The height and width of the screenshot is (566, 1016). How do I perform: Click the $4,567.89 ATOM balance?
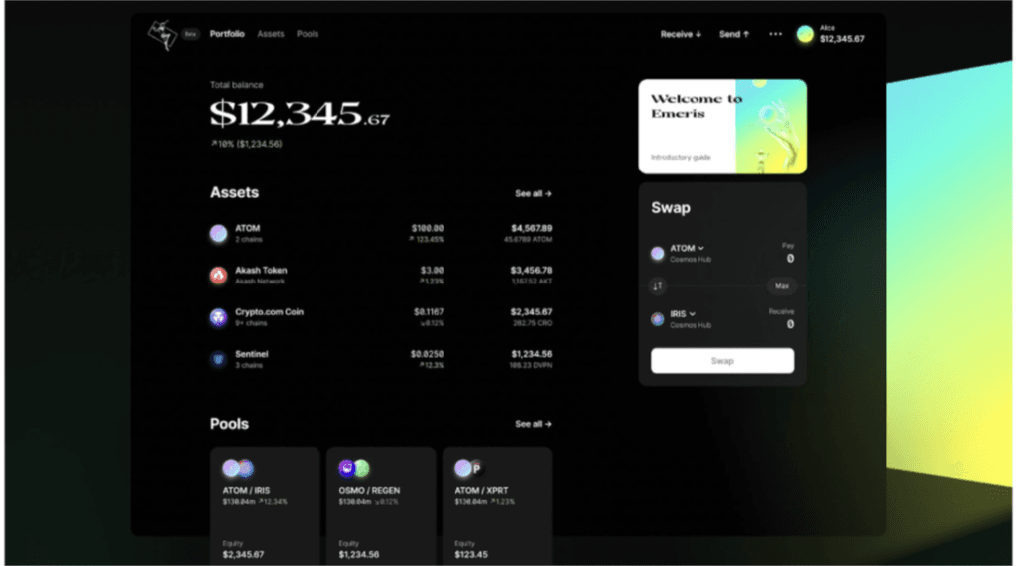[x=532, y=228]
